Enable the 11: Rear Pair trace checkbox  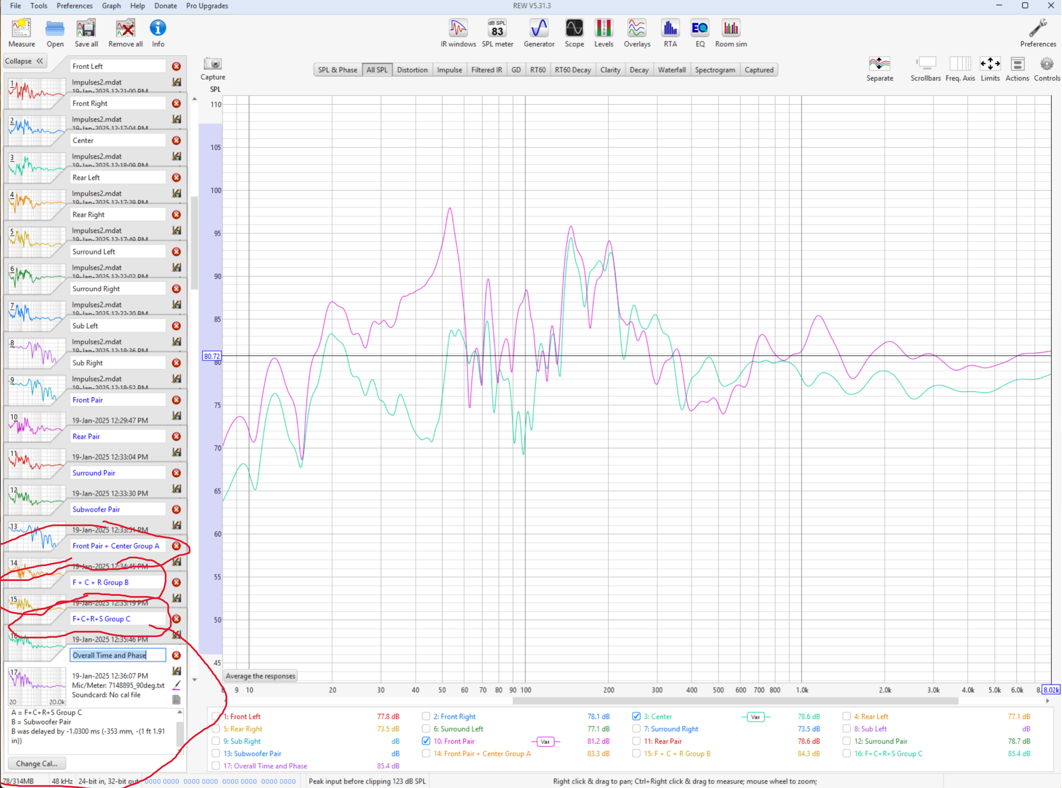point(636,741)
